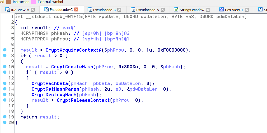Click the pink External symbol color swatch

(33, 2)
